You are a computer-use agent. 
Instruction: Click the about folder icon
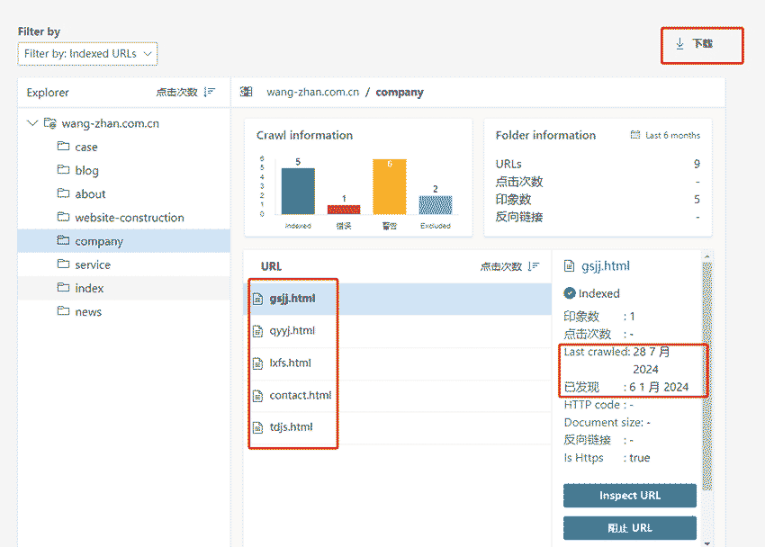click(63, 193)
